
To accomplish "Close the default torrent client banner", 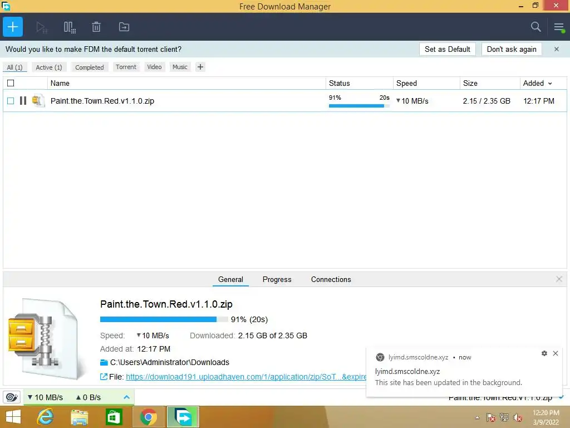I will click(557, 49).
